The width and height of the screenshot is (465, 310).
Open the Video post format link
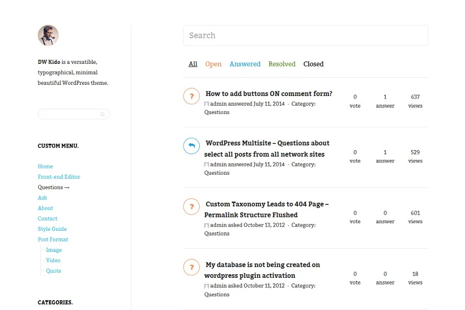point(53,260)
